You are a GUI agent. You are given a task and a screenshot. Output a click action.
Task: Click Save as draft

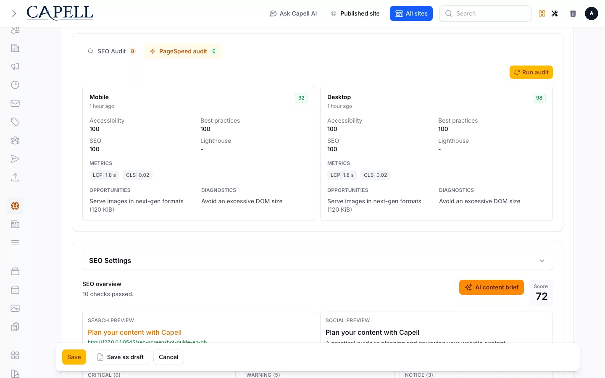tap(120, 357)
